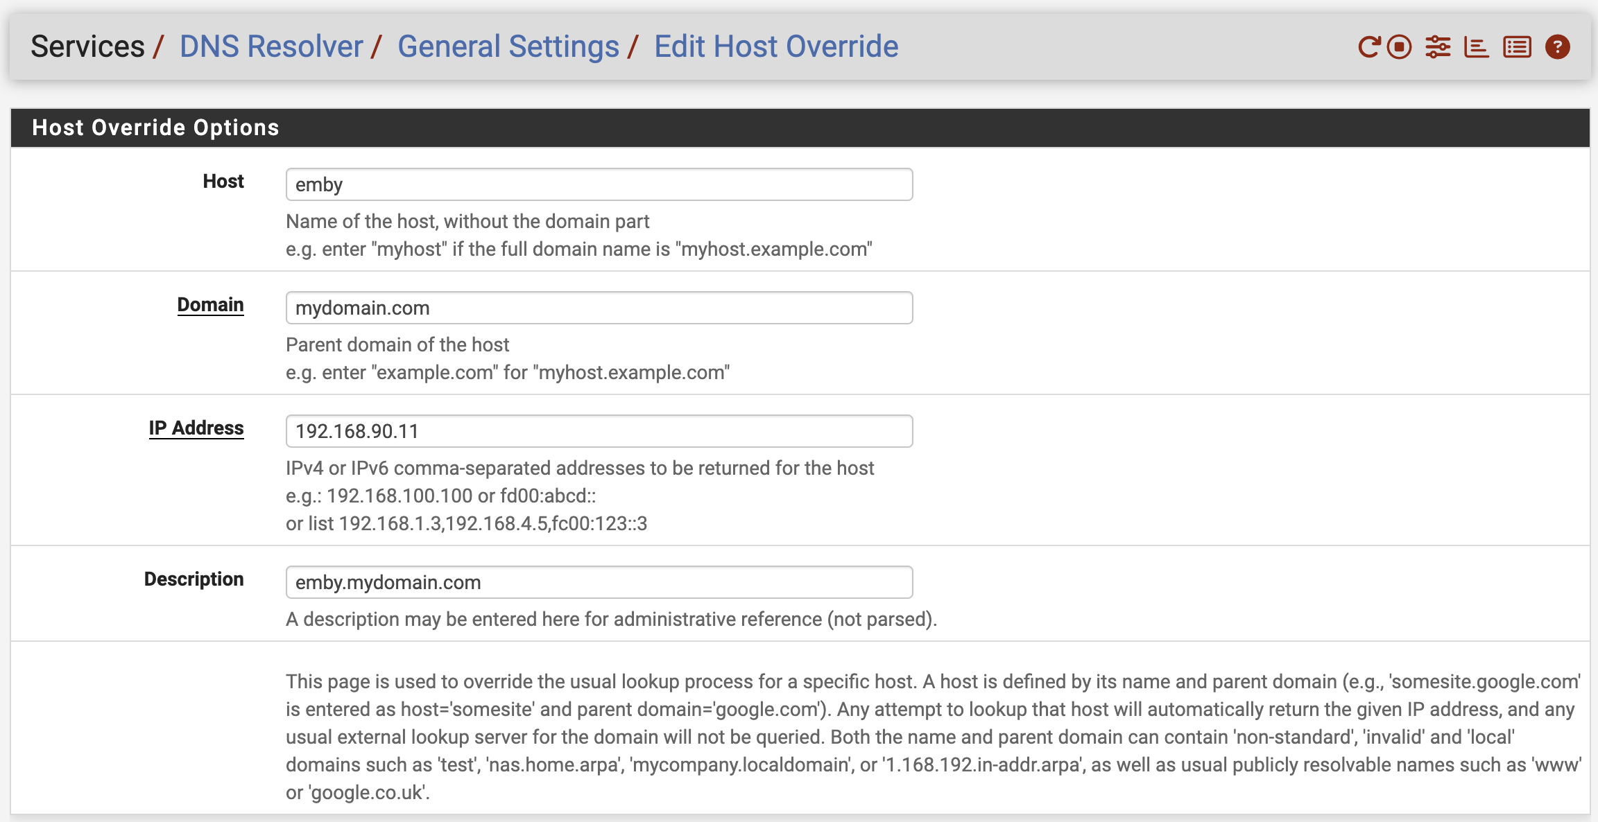This screenshot has height=822, width=1598.
Task: Click the underlined IP Address label
Action: click(x=196, y=428)
